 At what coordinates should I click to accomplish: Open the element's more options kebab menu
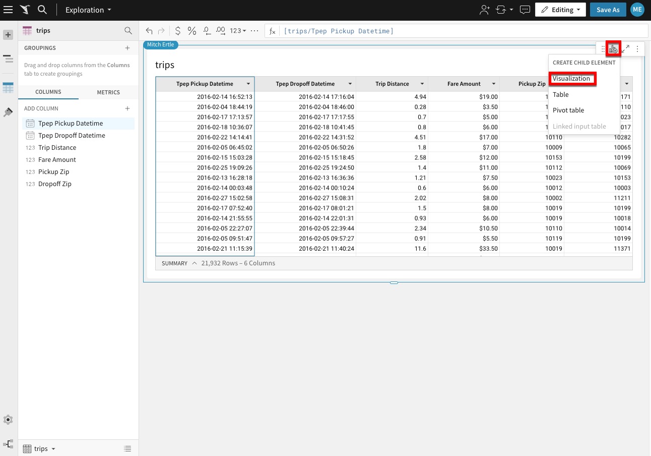pos(637,49)
